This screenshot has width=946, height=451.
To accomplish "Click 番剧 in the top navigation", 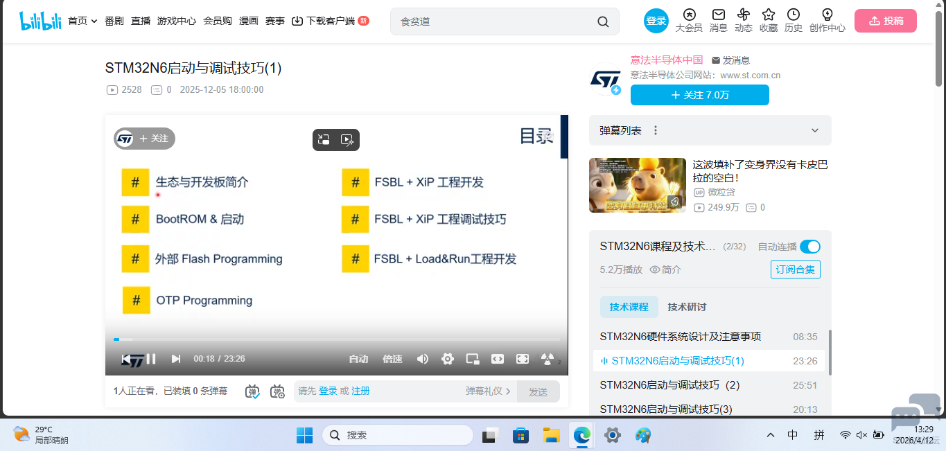I will pos(113,21).
